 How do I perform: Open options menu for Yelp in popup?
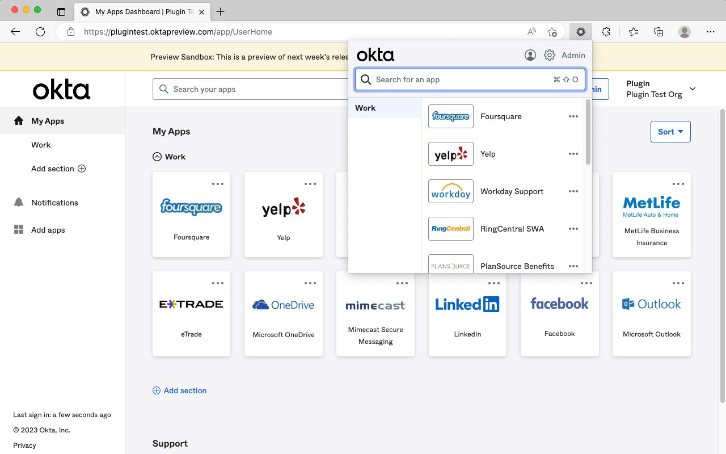[573, 154]
